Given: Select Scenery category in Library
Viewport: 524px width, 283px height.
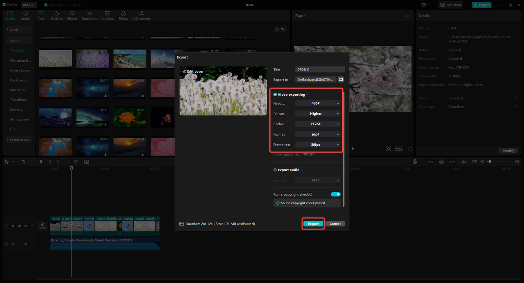Looking at the screenshot, I should tap(16, 110).
